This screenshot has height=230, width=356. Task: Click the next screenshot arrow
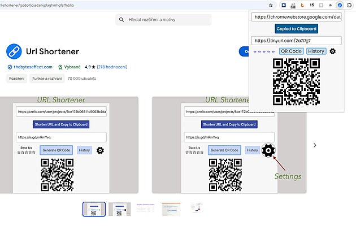(315, 145)
